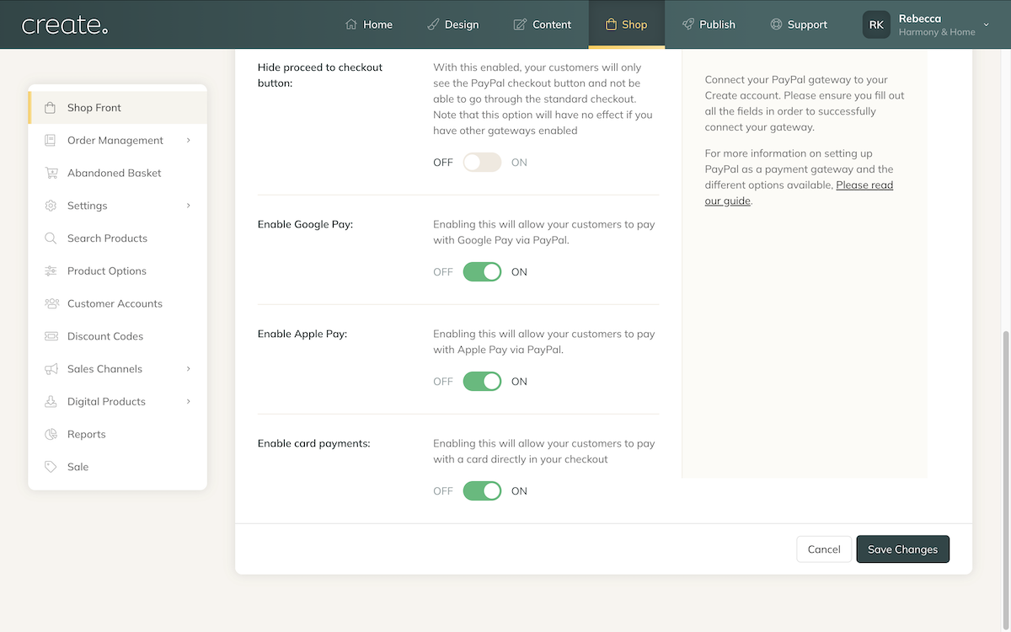This screenshot has height=632, width=1011.
Task: Click the Cancel button
Action: tap(824, 549)
